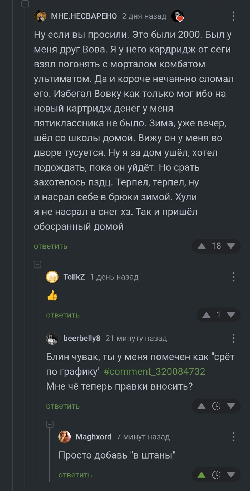Open Maghxord comment options menu
Viewport: 250px width, 491px height.
(234, 436)
